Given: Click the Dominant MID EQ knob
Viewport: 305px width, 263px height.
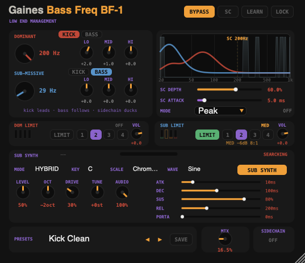Looking at the screenshot, I should 108,52.
